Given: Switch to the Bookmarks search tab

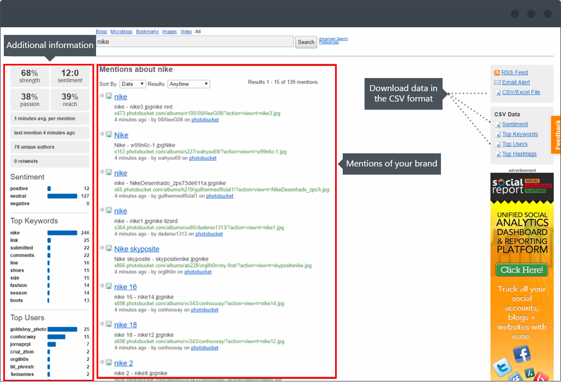Looking at the screenshot, I should click(147, 32).
